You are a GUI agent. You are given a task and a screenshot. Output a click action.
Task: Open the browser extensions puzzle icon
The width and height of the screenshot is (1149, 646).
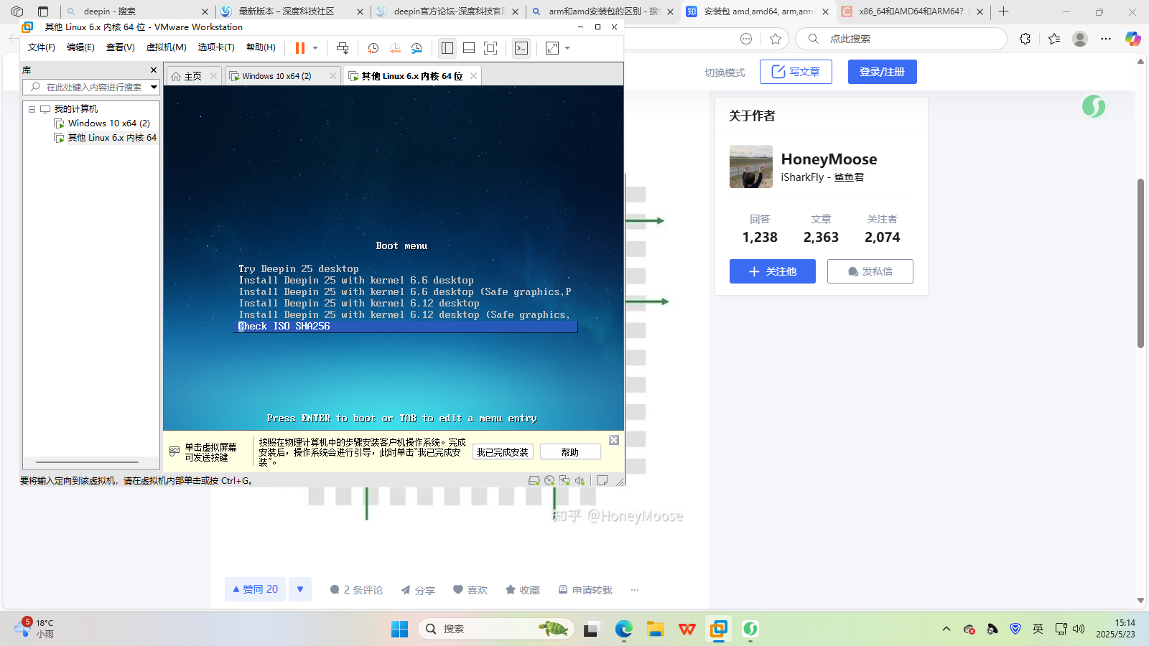[1025, 39]
